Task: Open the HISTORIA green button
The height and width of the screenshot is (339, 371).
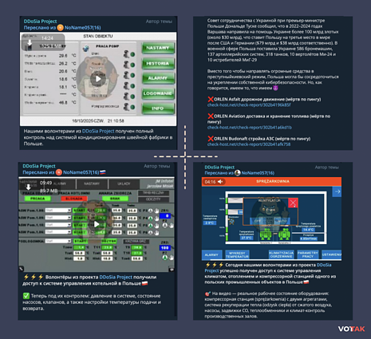Action: tap(158, 63)
